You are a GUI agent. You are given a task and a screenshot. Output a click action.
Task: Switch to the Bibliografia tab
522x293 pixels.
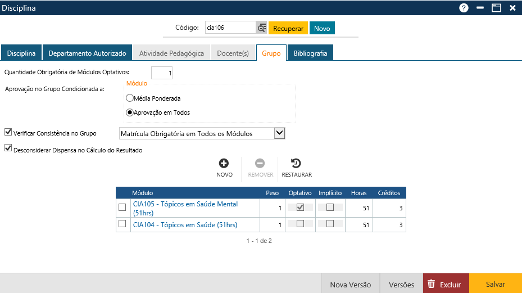(310, 53)
